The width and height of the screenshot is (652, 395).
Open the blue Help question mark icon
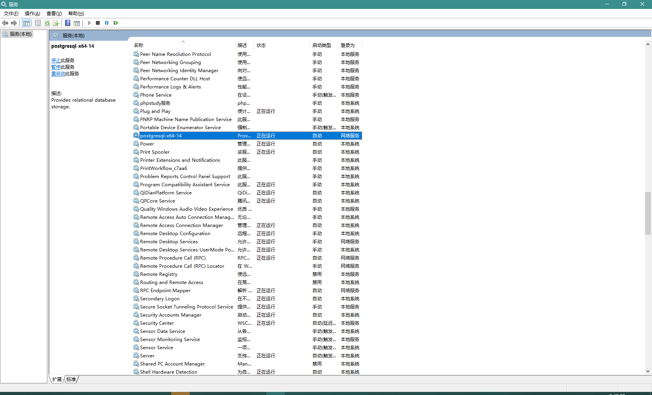(68, 23)
